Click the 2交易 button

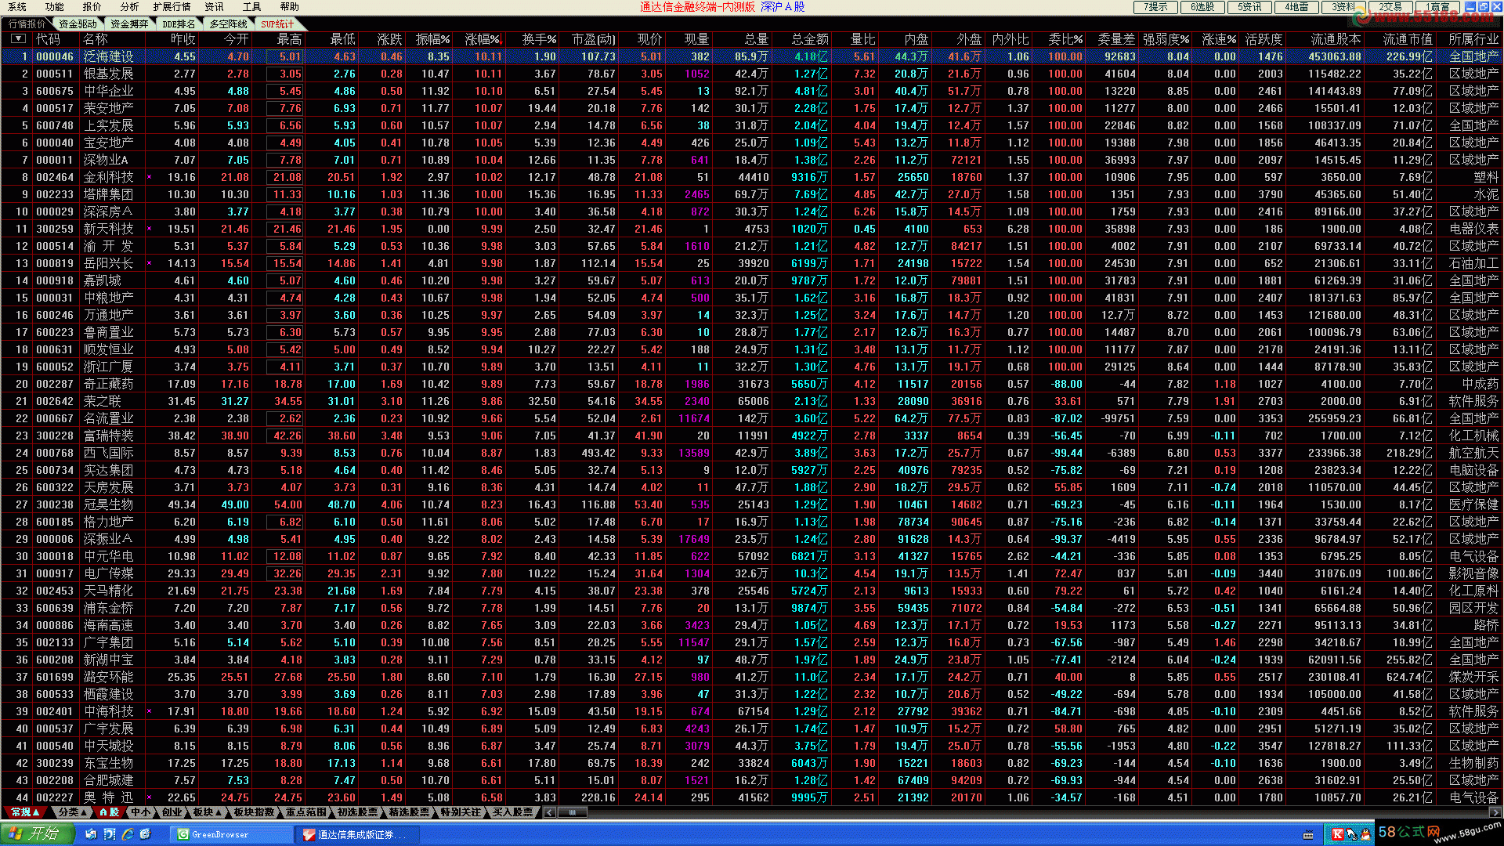[1390, 7]
